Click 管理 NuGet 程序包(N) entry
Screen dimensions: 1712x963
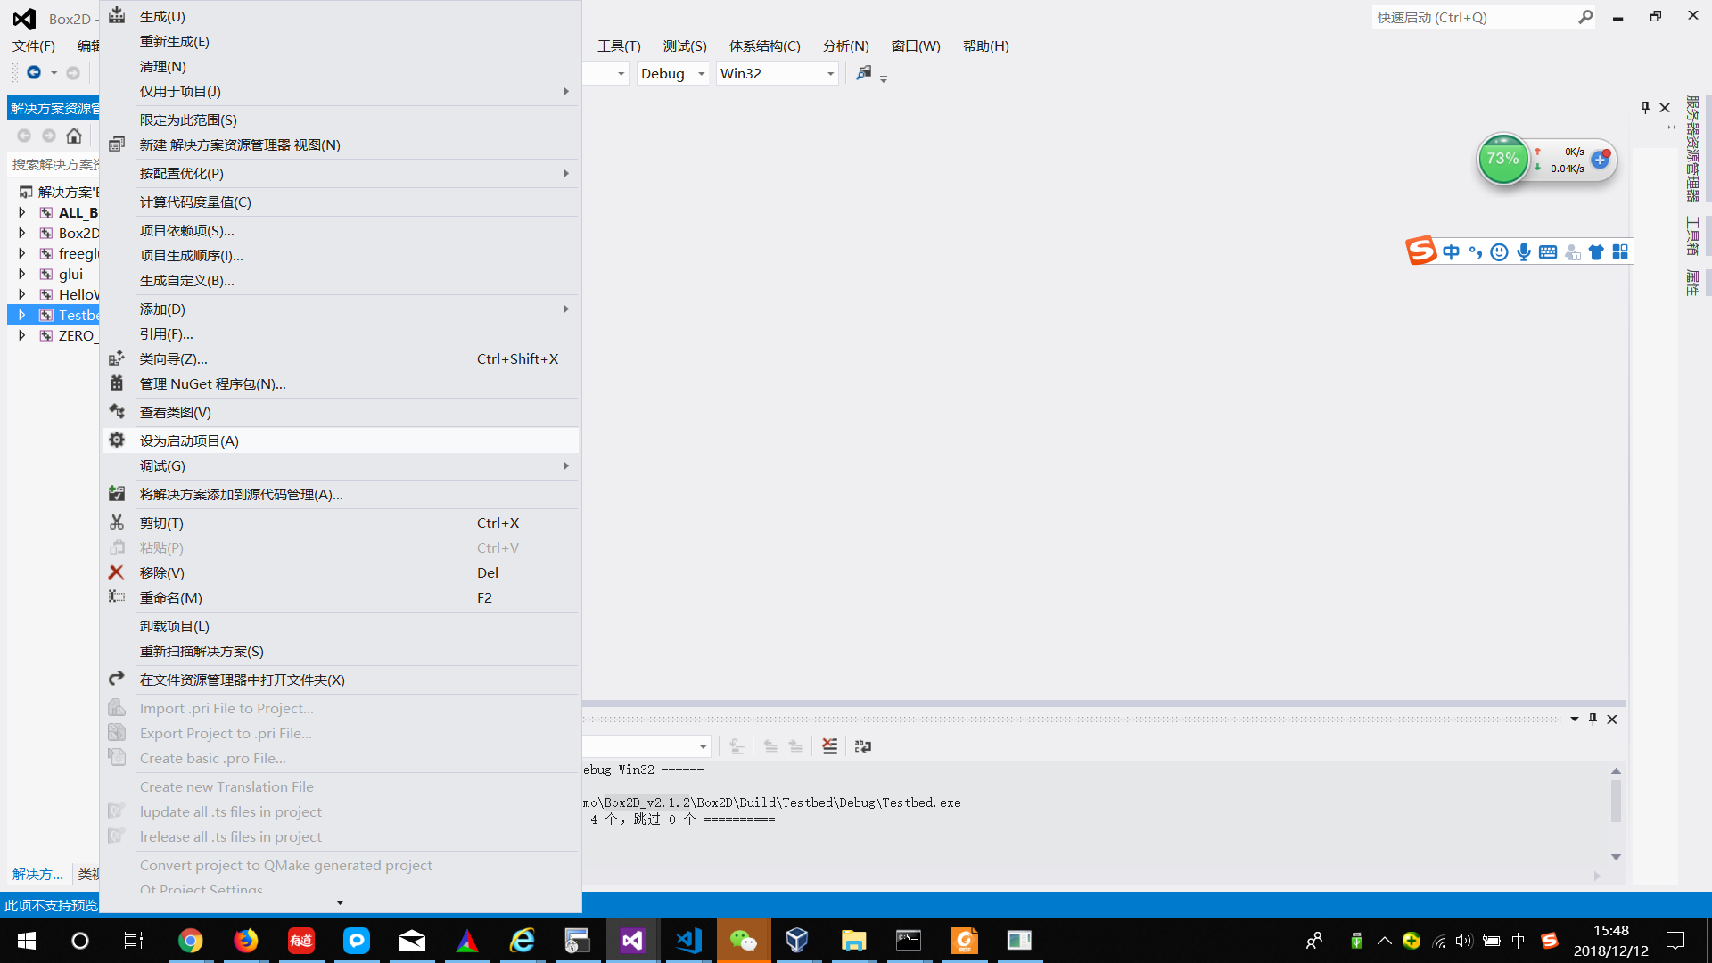[212, 383]
